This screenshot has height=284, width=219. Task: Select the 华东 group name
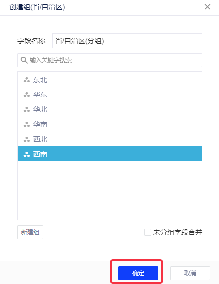coord(40,95)
